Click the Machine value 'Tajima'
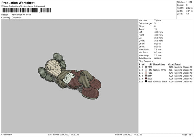Screen dimensions: 194x137 click(x=157, y=20)
